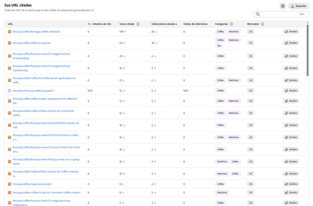Click page icon beside podcast science-of-coffee row
Screen dimensions: 313x206
click(x=9, y=125)
